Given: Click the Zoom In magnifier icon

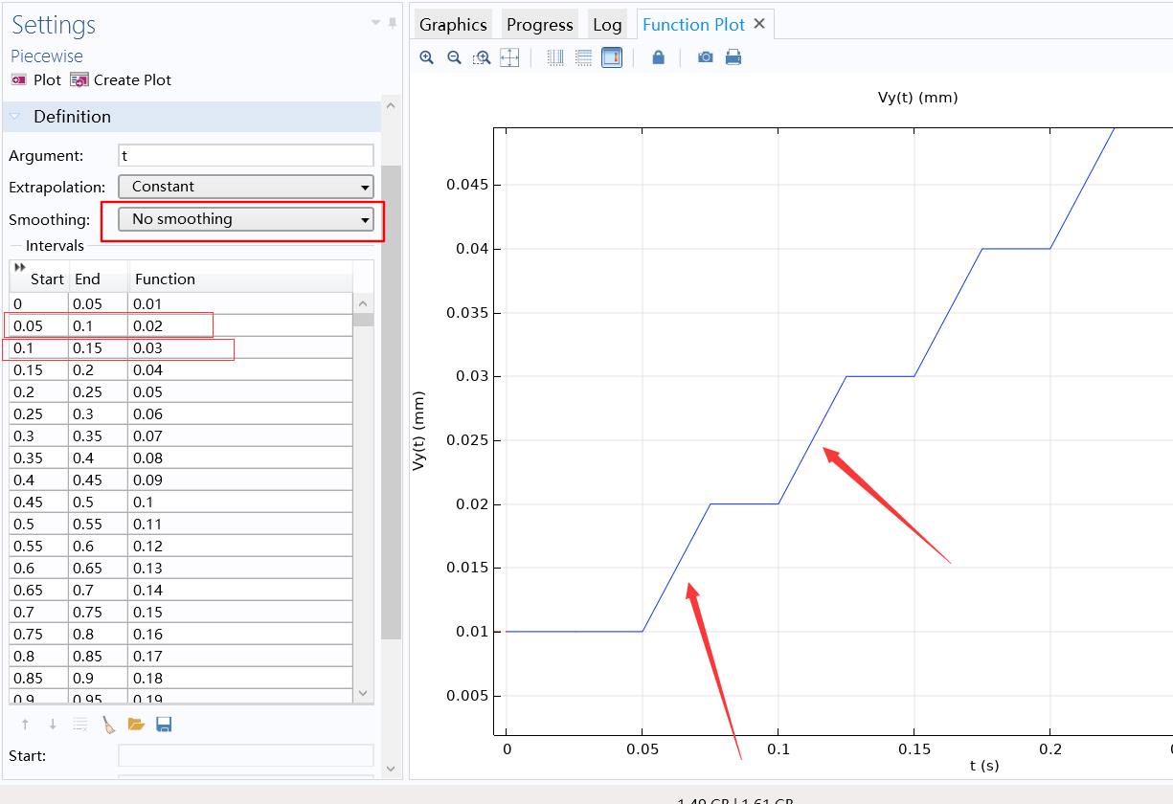Looking at the screenshot, I should (x=427, y=57).
